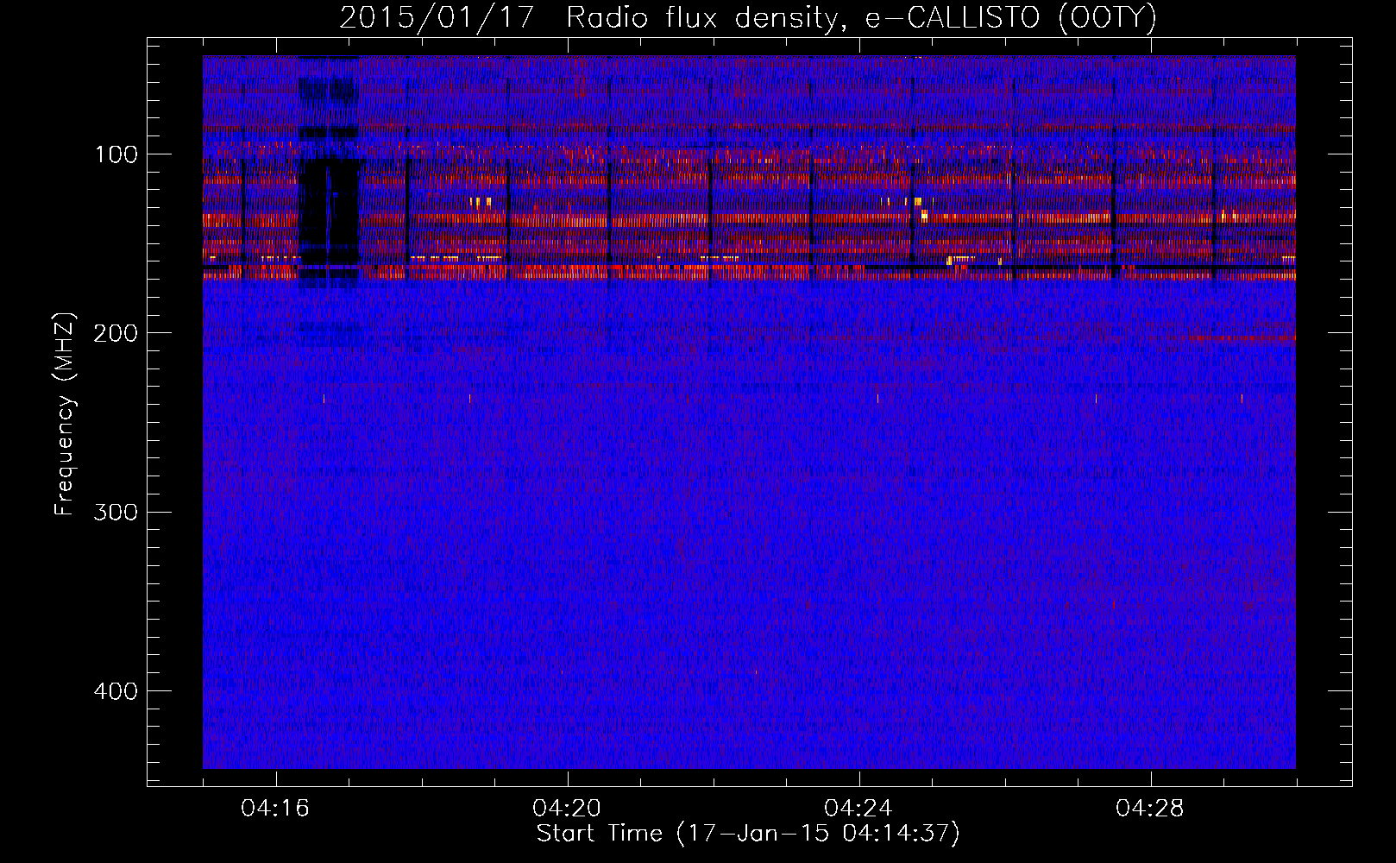Select the '400' frequency tick label

116,691
